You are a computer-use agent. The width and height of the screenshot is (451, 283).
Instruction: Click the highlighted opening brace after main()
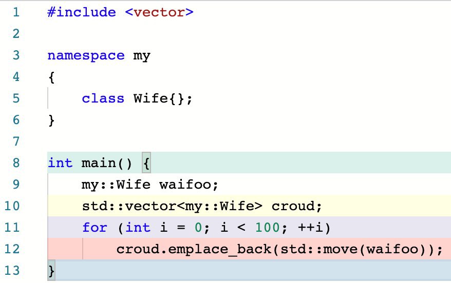[146, 163]
